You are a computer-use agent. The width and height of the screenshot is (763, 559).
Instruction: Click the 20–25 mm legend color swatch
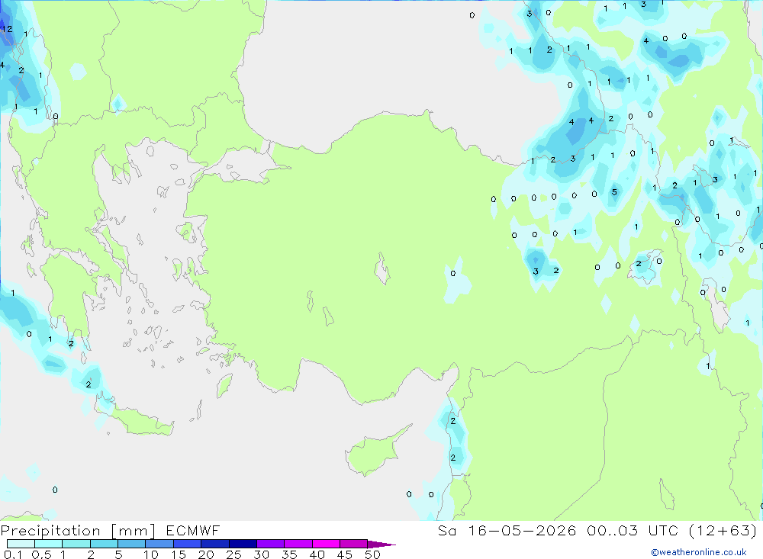[x=214, y=544]
